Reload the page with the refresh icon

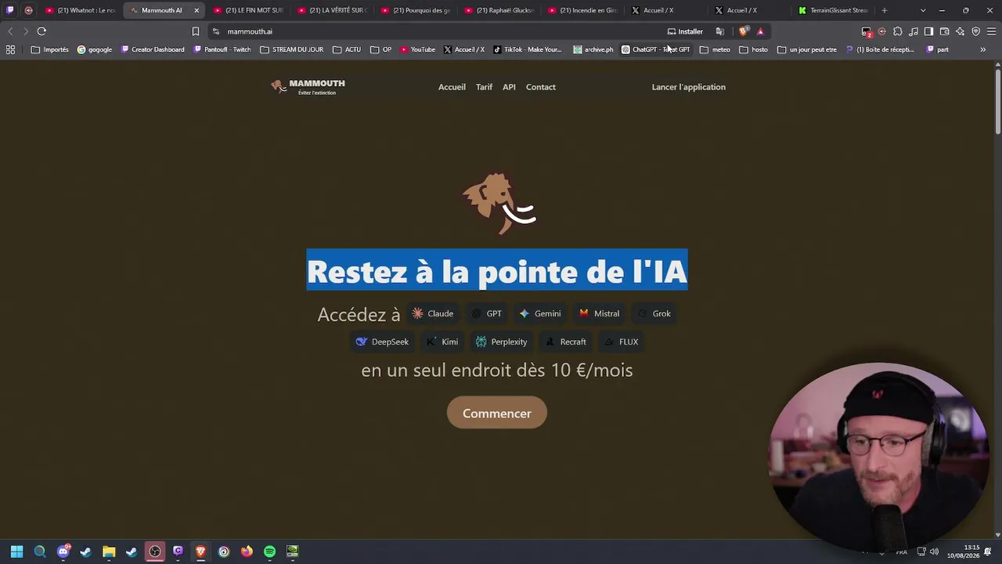point(41,31)
